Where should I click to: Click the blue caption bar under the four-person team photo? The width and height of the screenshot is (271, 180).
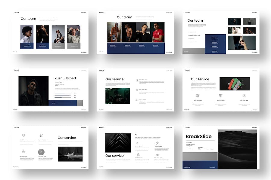[x=136, y=48]
